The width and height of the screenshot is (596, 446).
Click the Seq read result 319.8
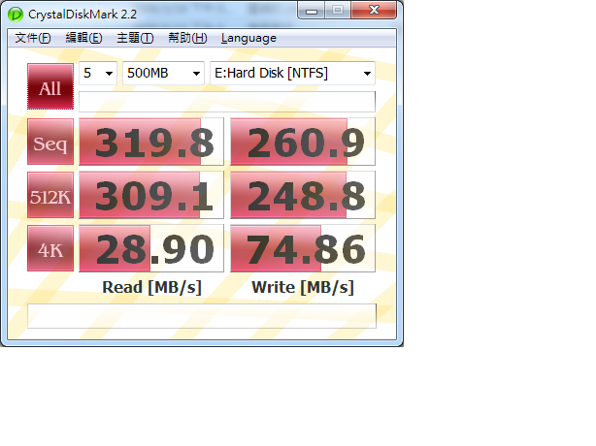pyautogui.click(x=151, y=142)
